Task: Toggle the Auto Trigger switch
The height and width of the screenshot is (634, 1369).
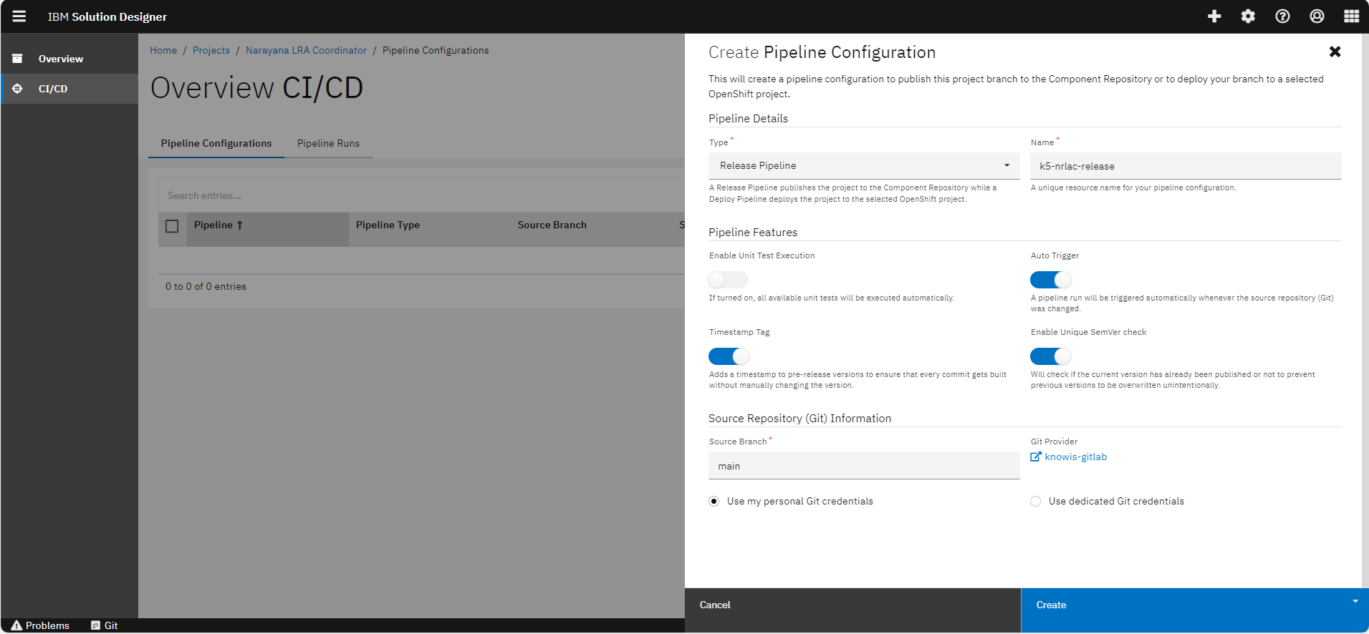Action: pyautogui.click(x=1051, y=280)
